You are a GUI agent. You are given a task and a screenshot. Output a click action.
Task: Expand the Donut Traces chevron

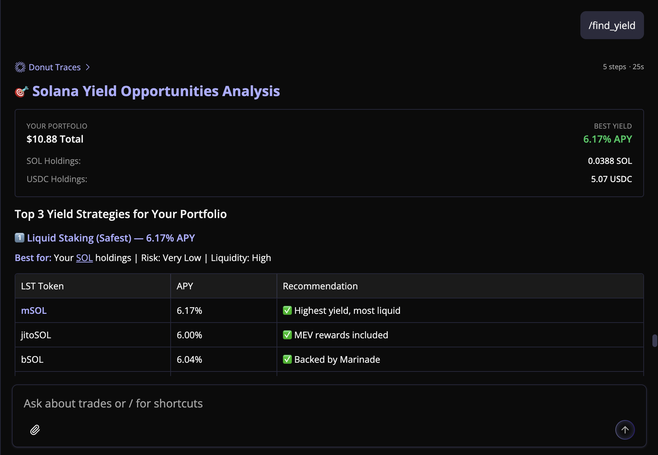(x=88, y=67)
